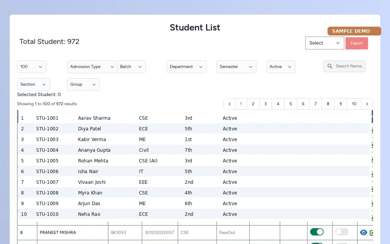The height and width of the screenshot is (244, 390).
Task: Click the 1st semester cell
Action: pos(188,140)
